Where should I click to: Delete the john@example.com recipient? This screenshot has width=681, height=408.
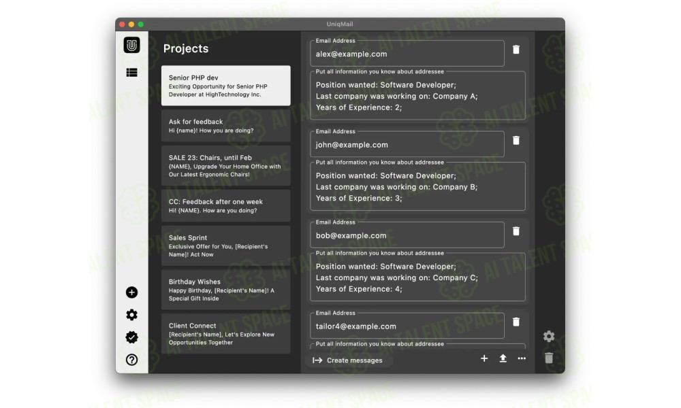(x=516, y=141)
